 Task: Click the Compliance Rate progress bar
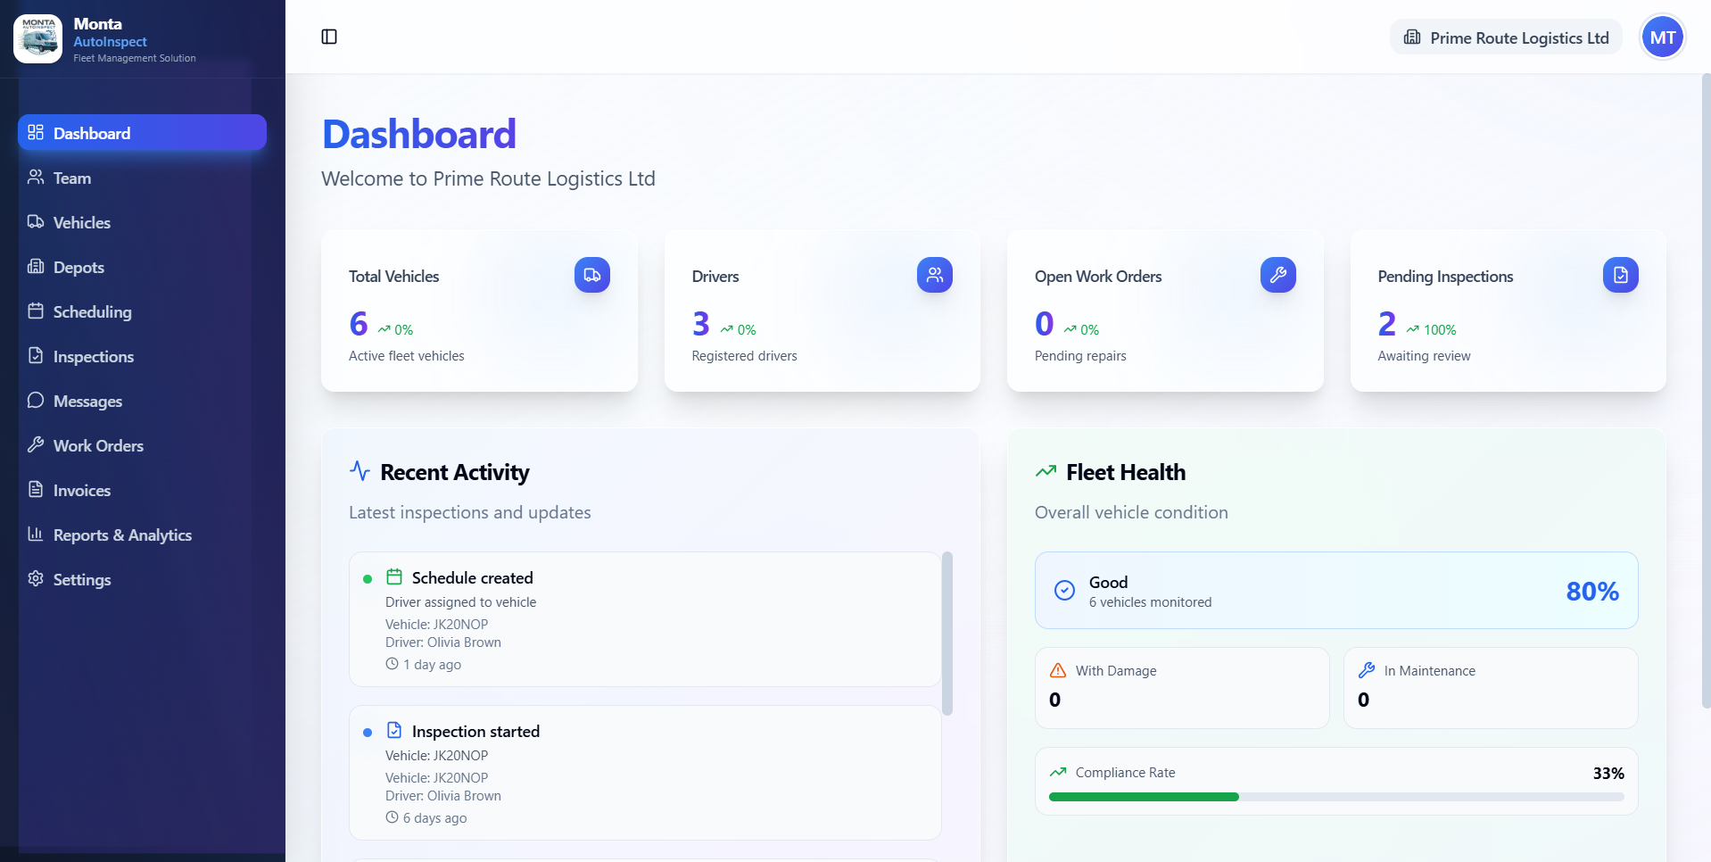point(1335,797)
